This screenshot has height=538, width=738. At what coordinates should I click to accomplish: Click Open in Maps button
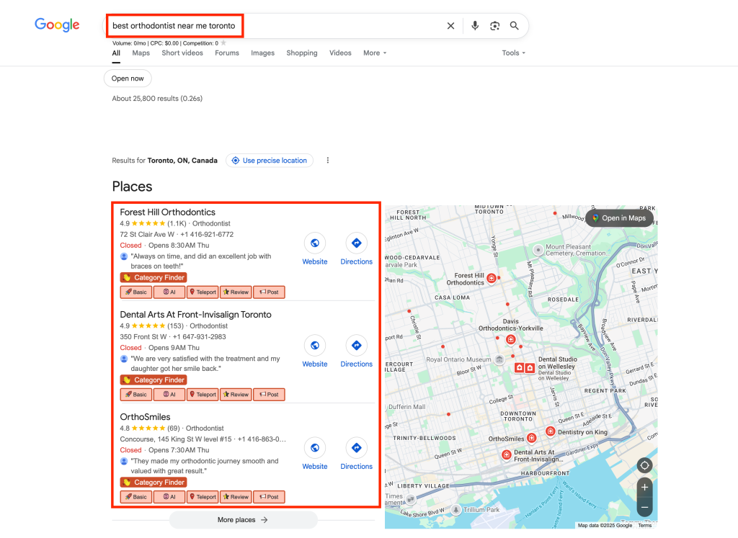coord(618,218)
